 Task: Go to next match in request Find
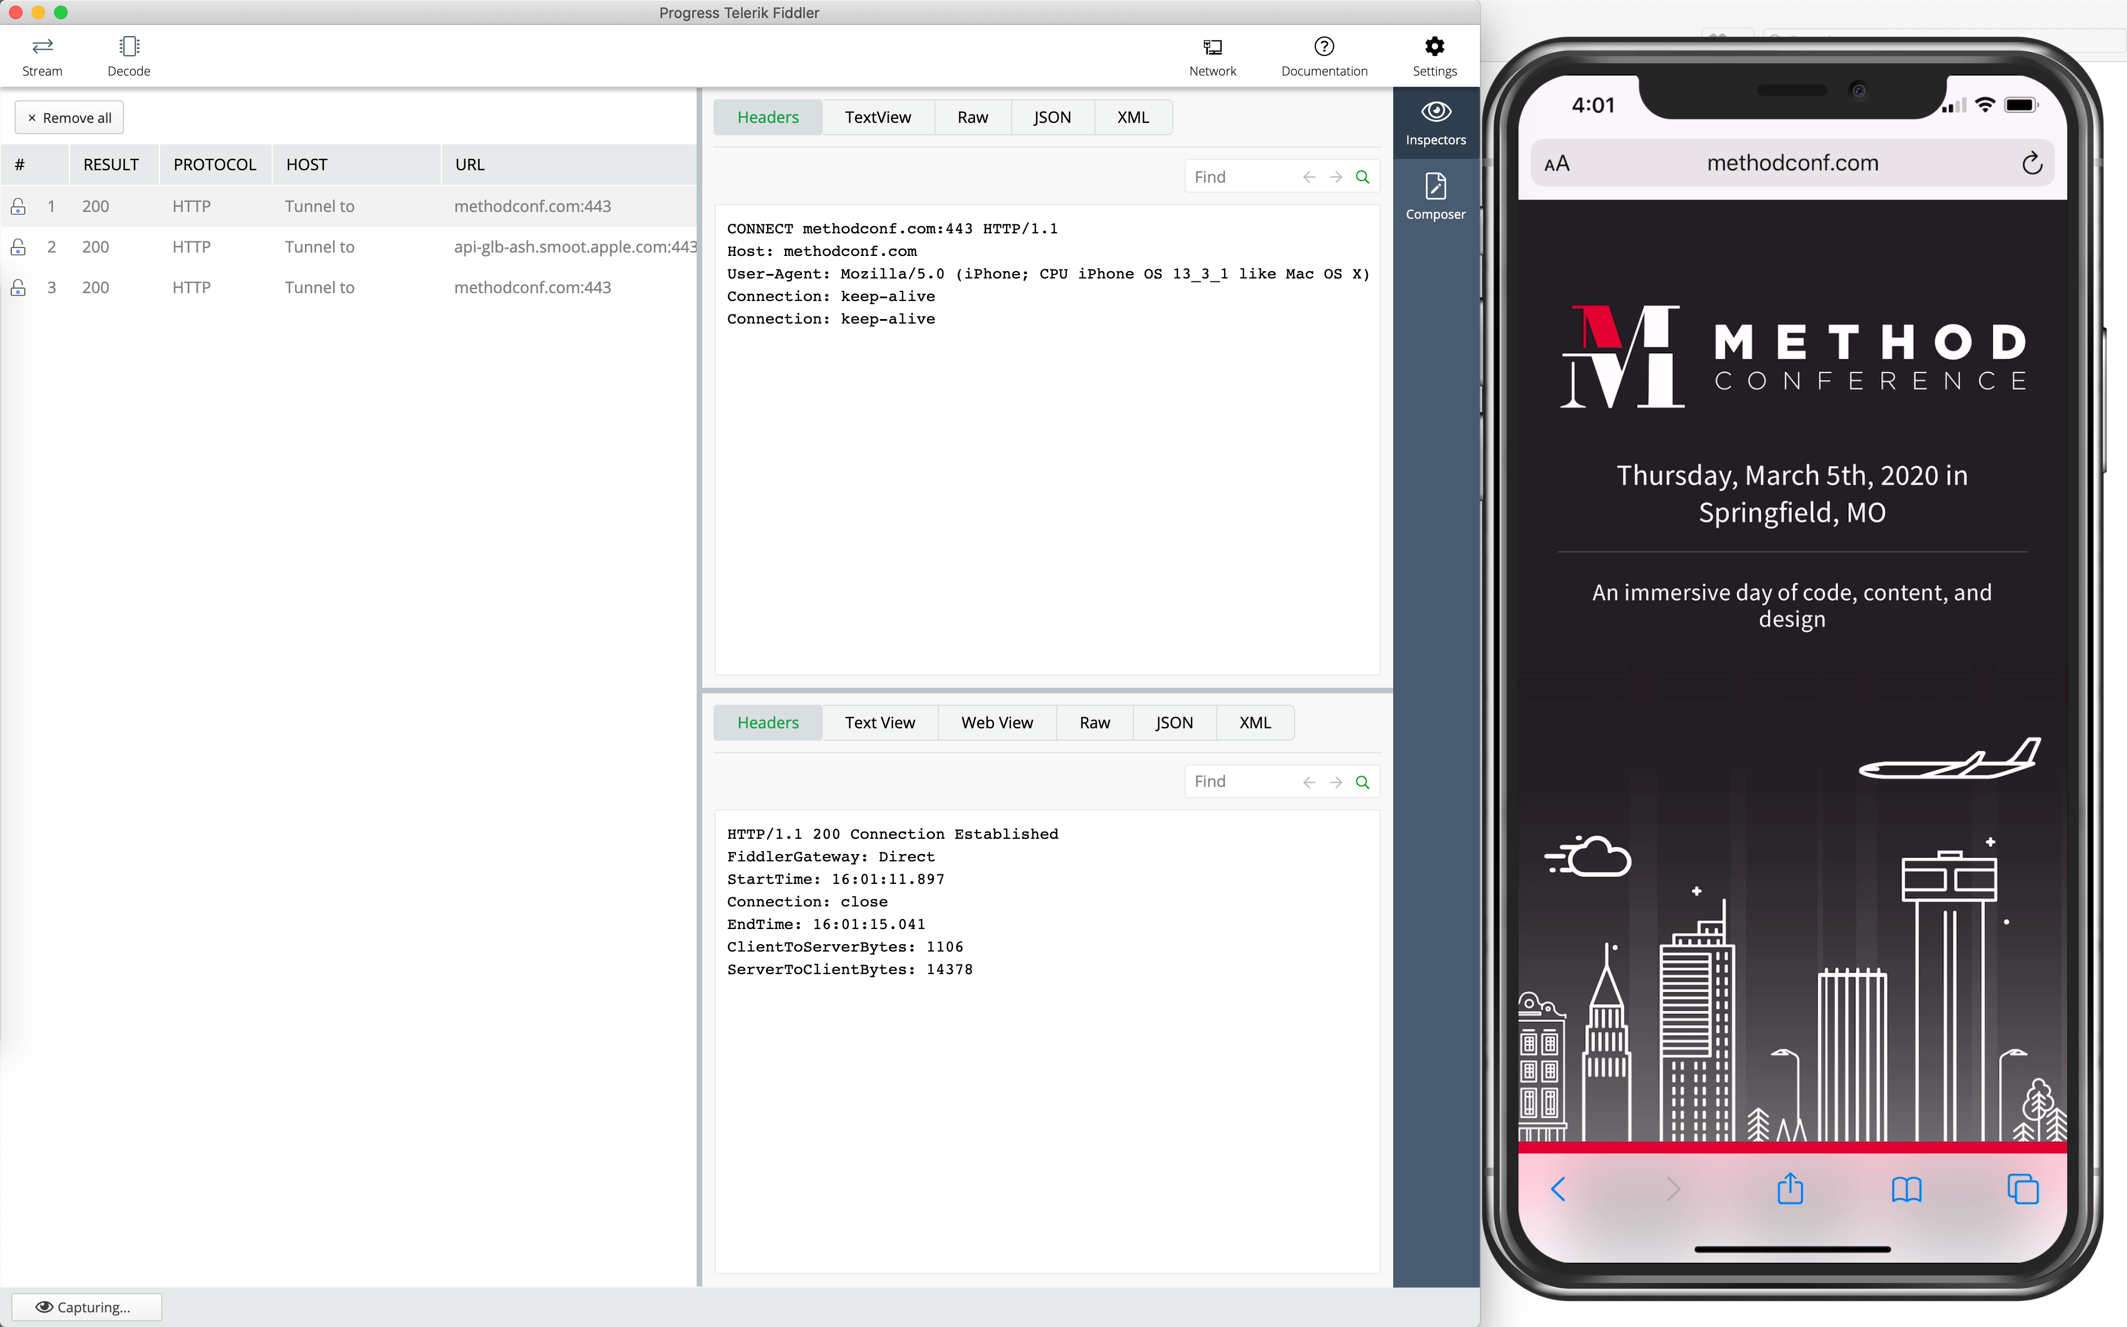coord(1336,177)
